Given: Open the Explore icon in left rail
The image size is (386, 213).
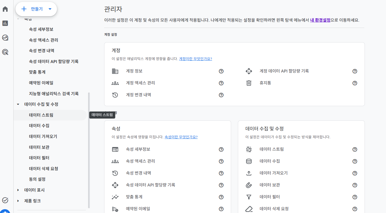Looking at the screenshot, I should click(x=5, y=38).
